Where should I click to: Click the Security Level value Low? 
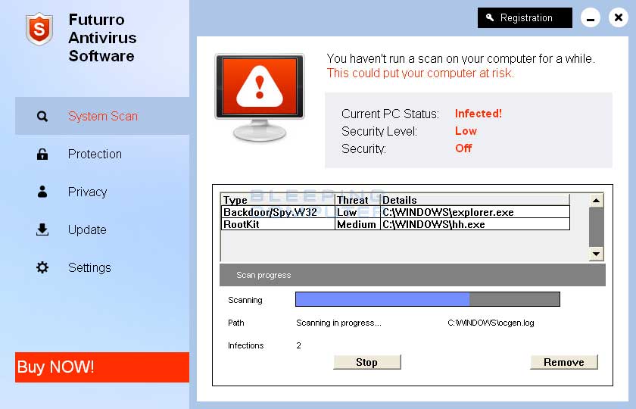pos(466,131)
